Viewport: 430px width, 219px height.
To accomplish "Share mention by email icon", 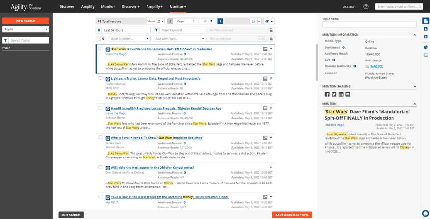I will pyautogui.click(x=348, y=94).
